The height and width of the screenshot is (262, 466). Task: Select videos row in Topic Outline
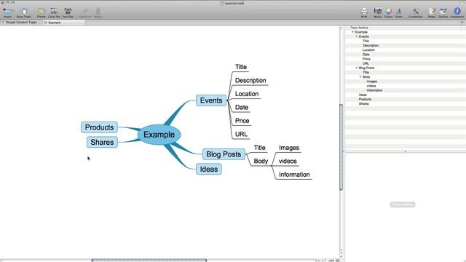pyautogui.click(x=406, y=86)
